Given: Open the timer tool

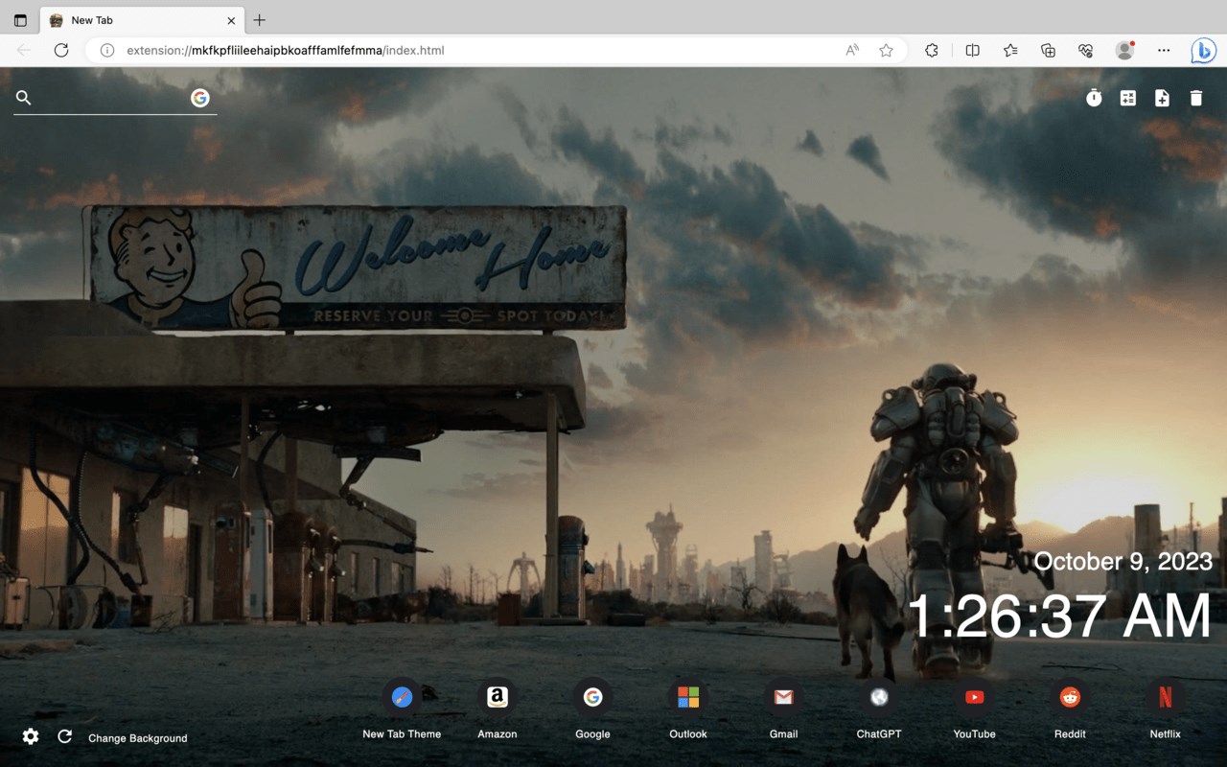Looking at the screenshot, I should tap(1094, 98).
